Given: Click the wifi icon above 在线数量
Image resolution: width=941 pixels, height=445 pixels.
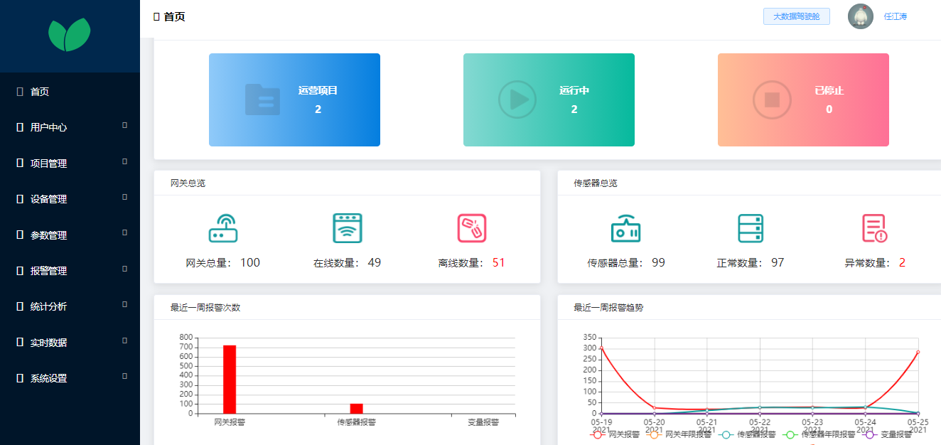Looking at the screenshot, I should coord(348,228).
